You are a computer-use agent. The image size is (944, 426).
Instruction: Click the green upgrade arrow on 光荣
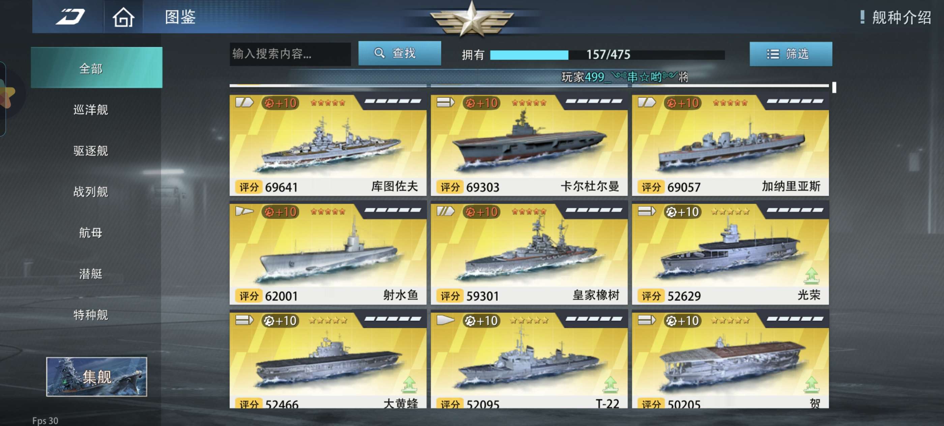click(812, 275)
